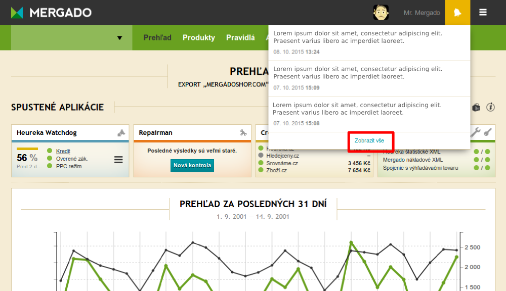The height and width of the screenshot is (291, 506).
Task: Click Mr. Mergado avatar picture
Action: (x=381, y=13)
